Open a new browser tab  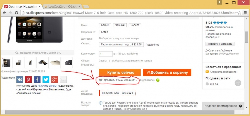pyautogui.click(x=86, y=7)
